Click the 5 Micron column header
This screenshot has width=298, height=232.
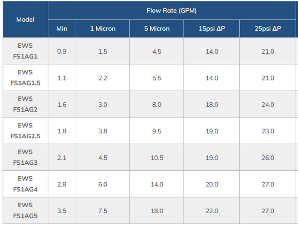point(157,29)
